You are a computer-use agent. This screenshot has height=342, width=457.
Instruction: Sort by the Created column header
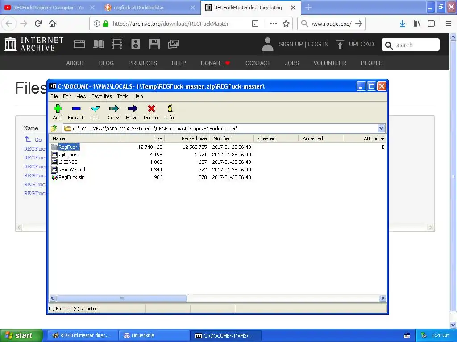pyautogui.click(x=276, y=138)
